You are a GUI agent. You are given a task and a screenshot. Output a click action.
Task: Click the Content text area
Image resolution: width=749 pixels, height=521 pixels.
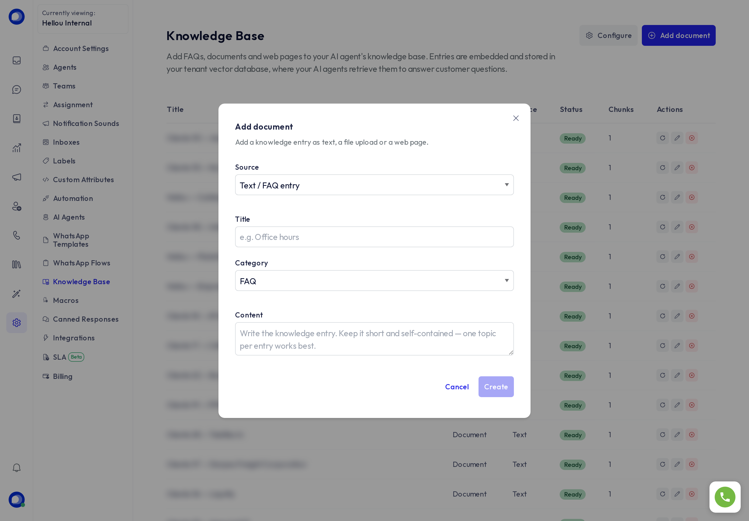click(374, 339)
